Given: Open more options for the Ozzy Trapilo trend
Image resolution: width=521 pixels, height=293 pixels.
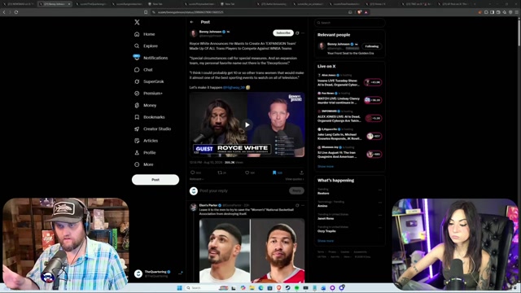Looking at the screenshot, I should pos(380,228).
